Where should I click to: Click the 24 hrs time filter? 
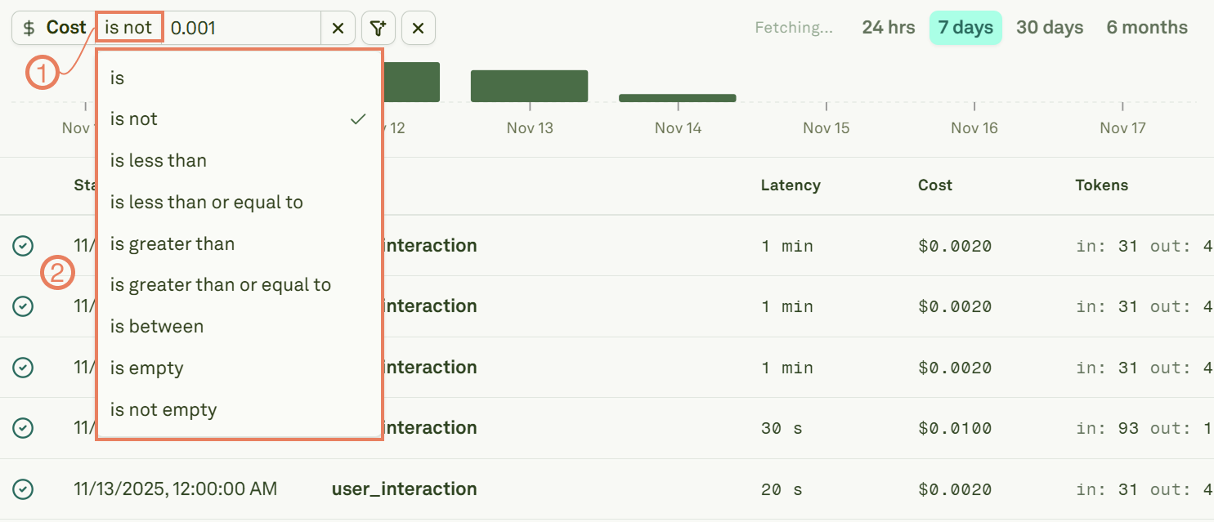tap(889, 27)
